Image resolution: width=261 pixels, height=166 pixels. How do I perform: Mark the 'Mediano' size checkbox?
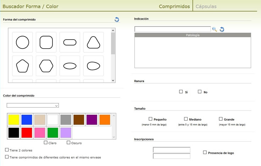pyautogui.click(x=186, y=119)
